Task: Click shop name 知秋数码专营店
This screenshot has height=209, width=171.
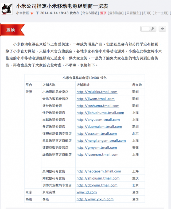Action: click(54, 178)
